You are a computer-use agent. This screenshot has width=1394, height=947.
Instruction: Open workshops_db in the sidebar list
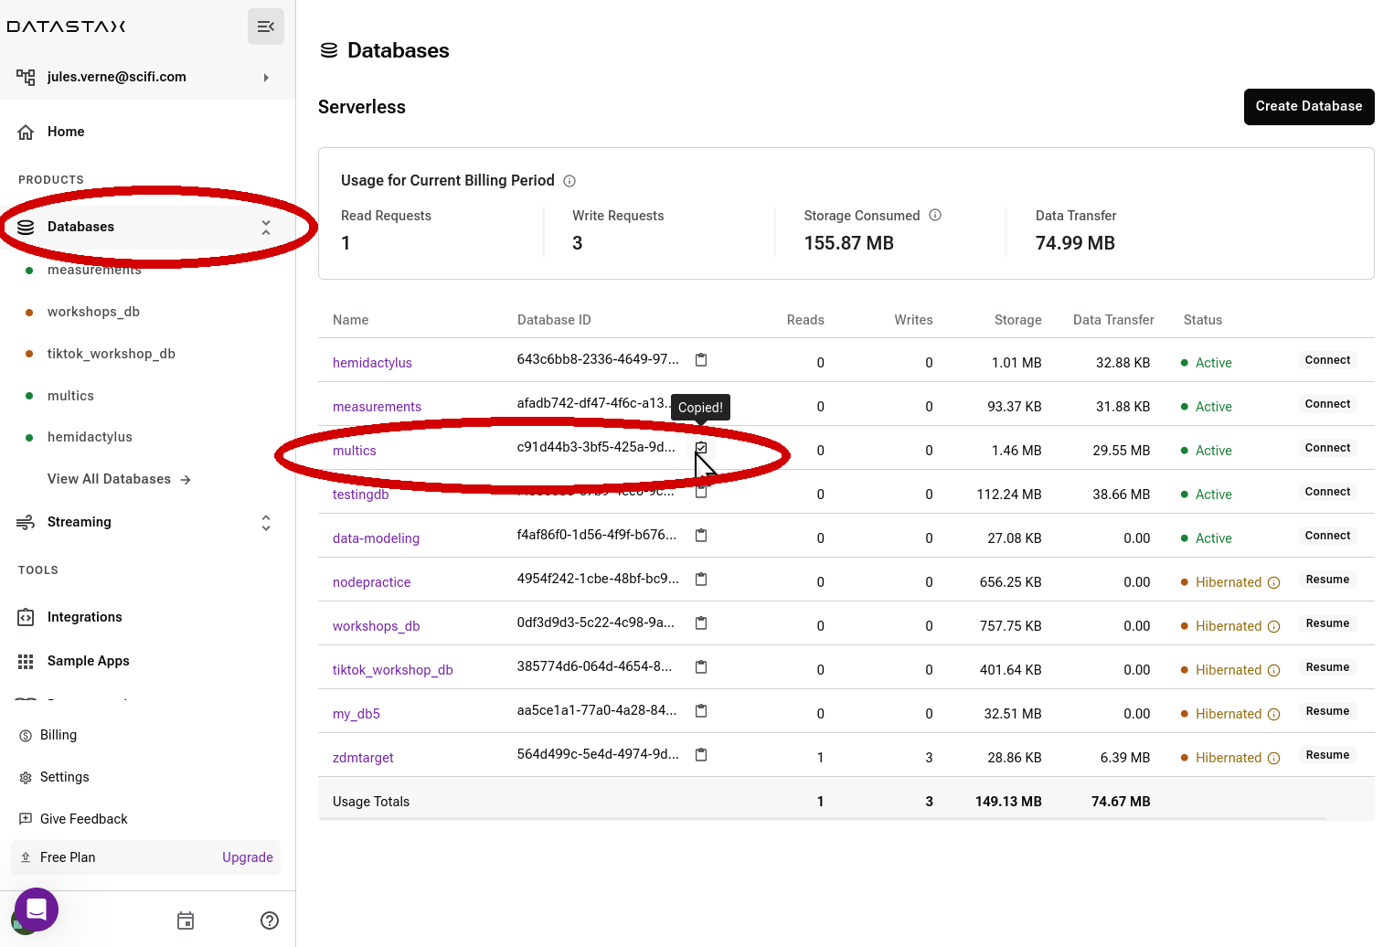[x=93, y=312]
